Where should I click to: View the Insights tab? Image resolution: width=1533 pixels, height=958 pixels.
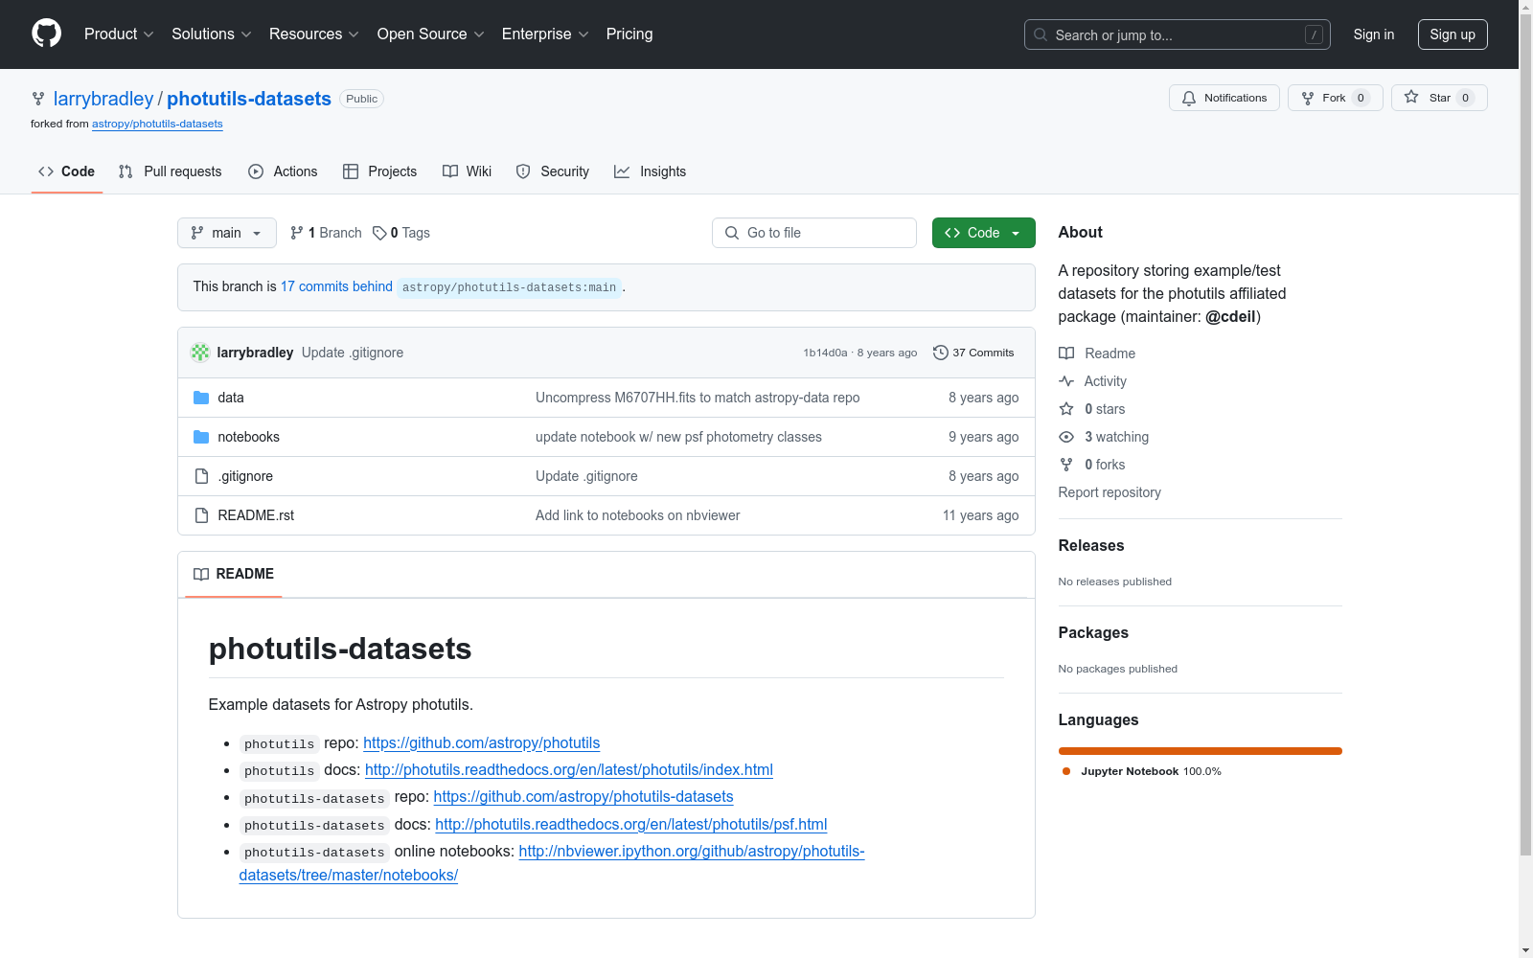coord(651,171)
